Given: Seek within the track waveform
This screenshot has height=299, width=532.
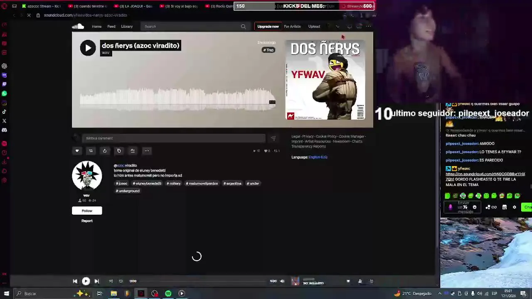Looking at the screenshot, I should coord(177,100).
